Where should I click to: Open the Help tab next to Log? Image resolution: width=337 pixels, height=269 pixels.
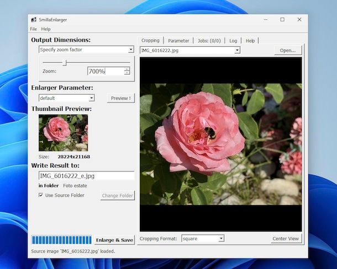click(250, 41)
